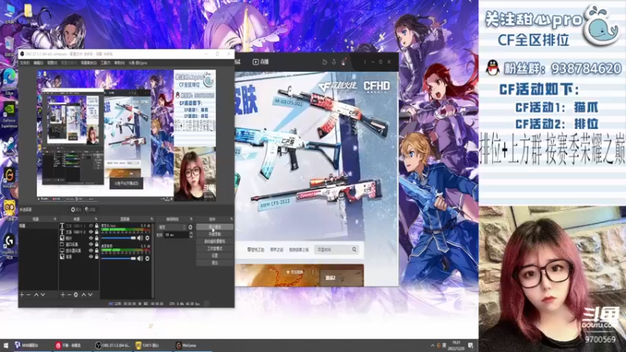This screenshot has height=352, width=626.
Task: Hide the first Text GDI+ source in OBS
Action: pyautogui.click(x=91, y=226)
